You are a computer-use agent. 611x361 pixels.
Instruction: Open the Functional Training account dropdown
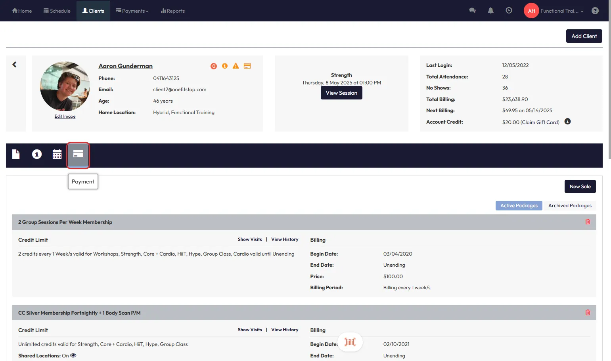(561, 11)
